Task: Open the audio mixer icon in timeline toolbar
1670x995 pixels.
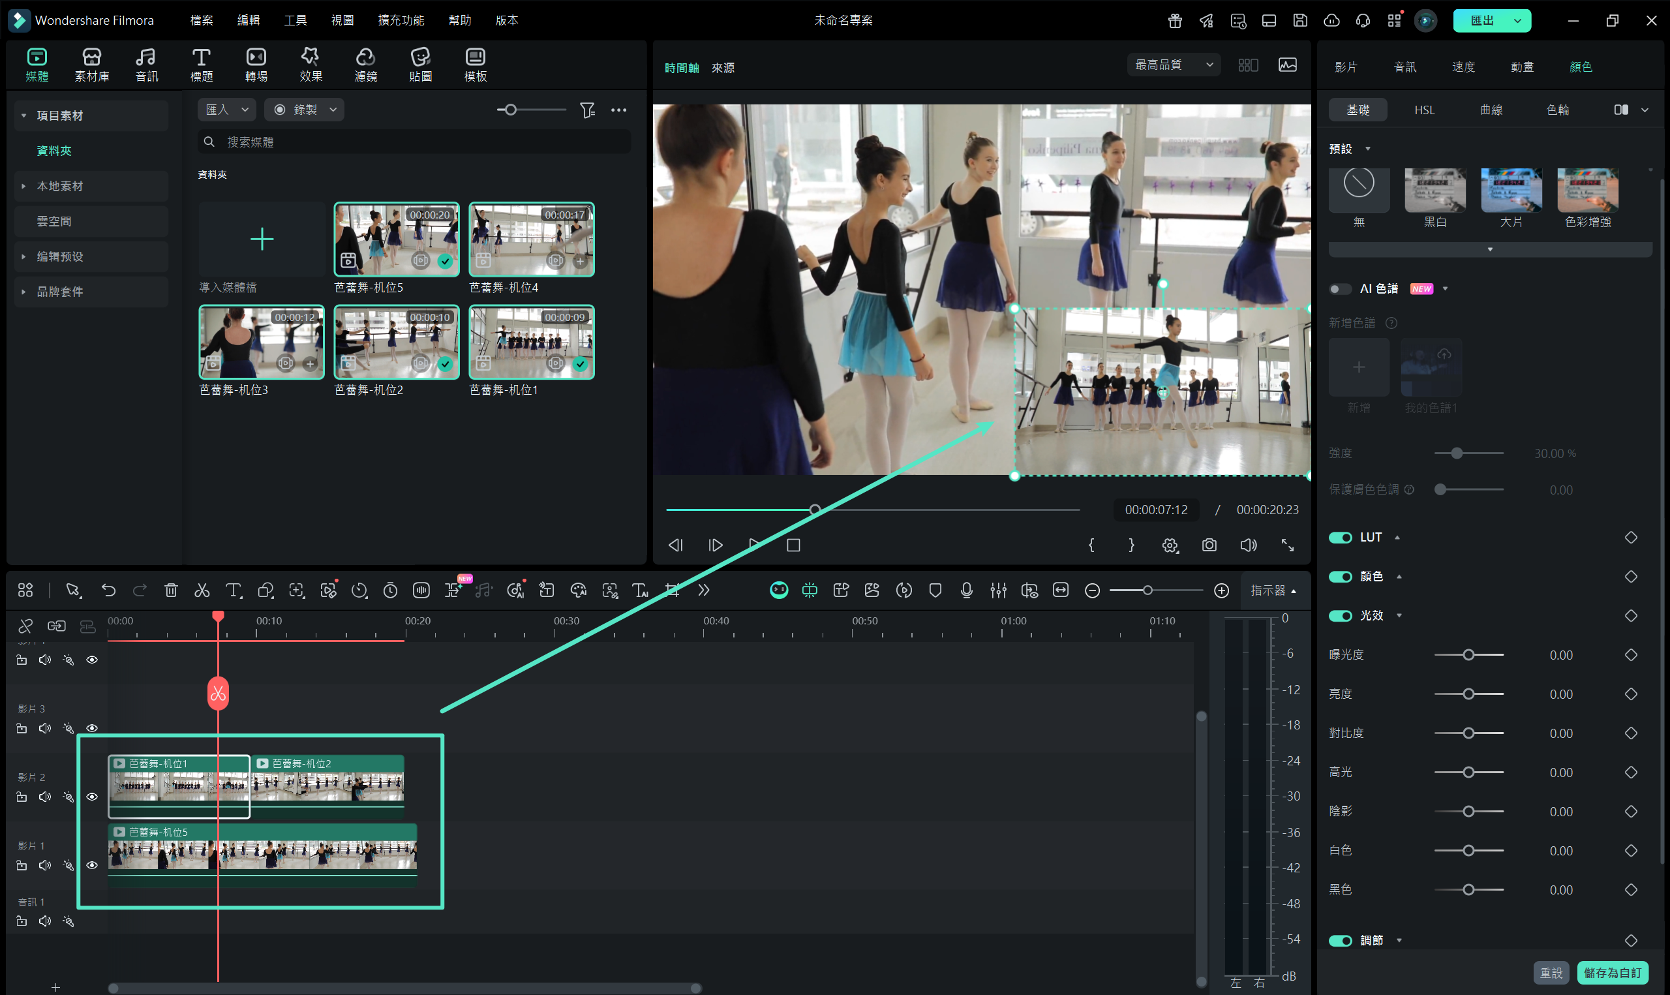Action: [x=998, y=590]
